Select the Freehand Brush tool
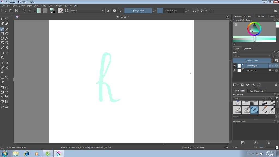Viewport: 279px width, 157px height. 2,29
